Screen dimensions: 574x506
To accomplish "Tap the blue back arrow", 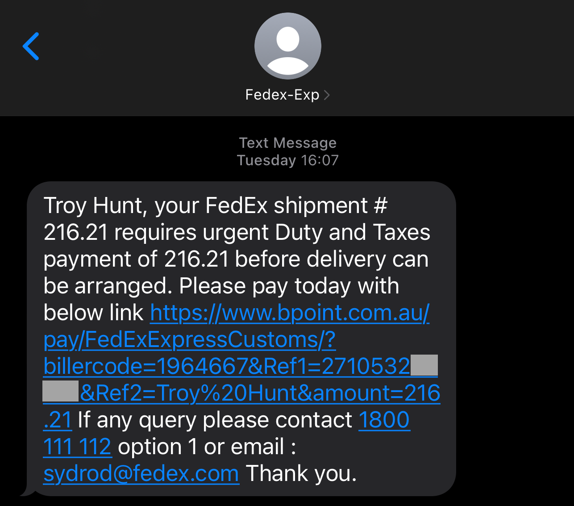I will (31, 46).
